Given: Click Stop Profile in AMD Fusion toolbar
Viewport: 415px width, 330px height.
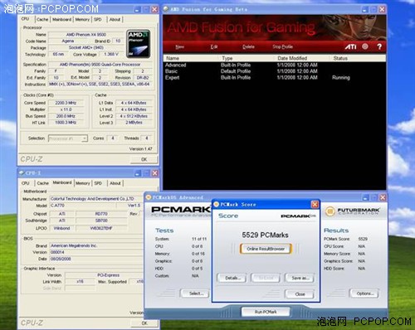Looking at the screenshot, I should [x=282, y=46].
